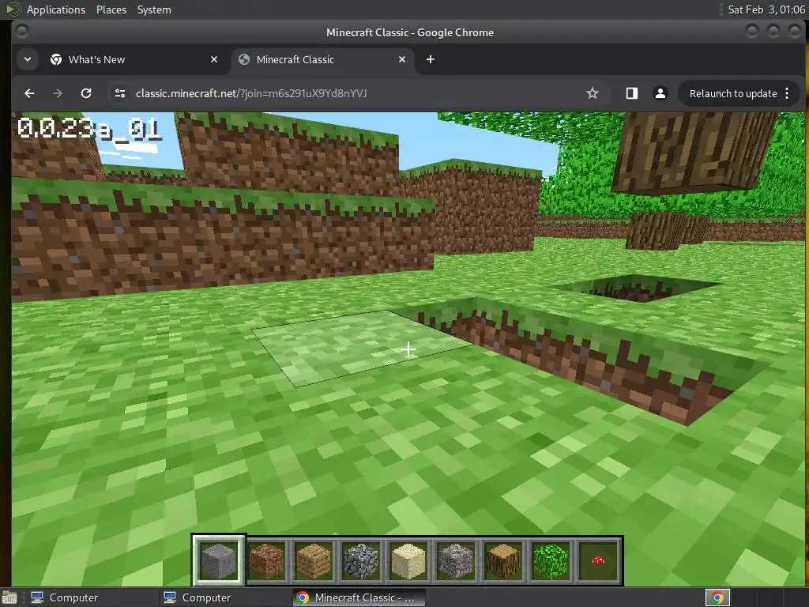
Task: Select the leaves block in hotbar
Action: pos(551,560)
